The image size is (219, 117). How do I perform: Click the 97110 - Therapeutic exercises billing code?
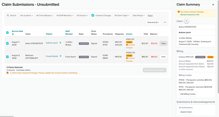195,87
